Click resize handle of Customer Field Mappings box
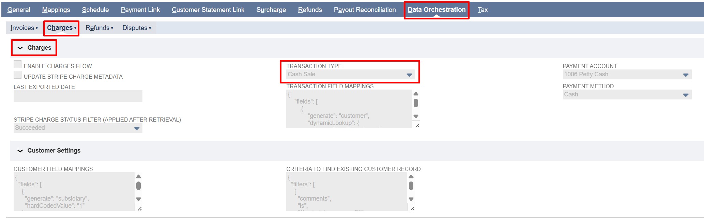 [139, 208]
